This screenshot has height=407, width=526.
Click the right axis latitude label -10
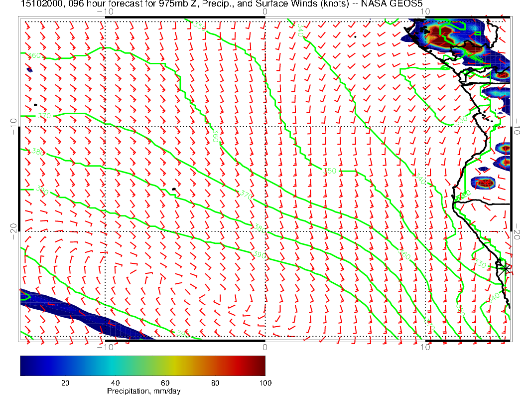click(517, 125)
